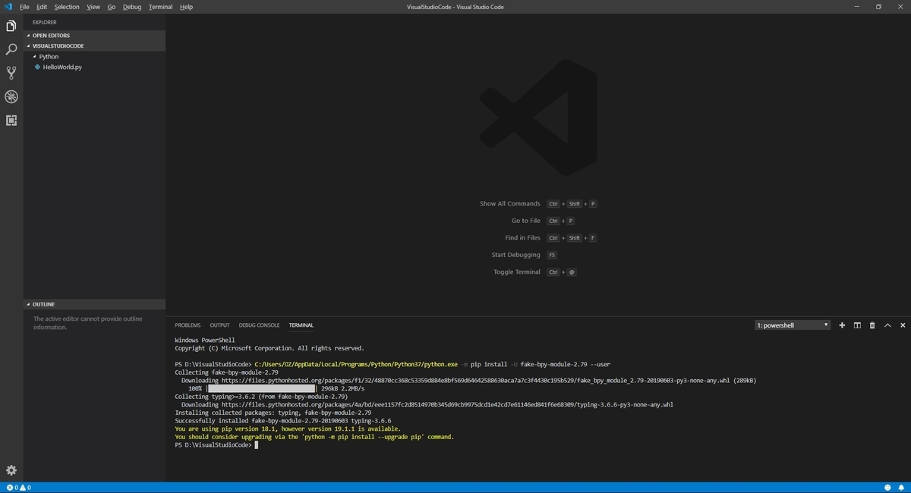Viewport: 911px width, 493px height.
Task: Click 'Go to File' text
Action: click(526, 221)
